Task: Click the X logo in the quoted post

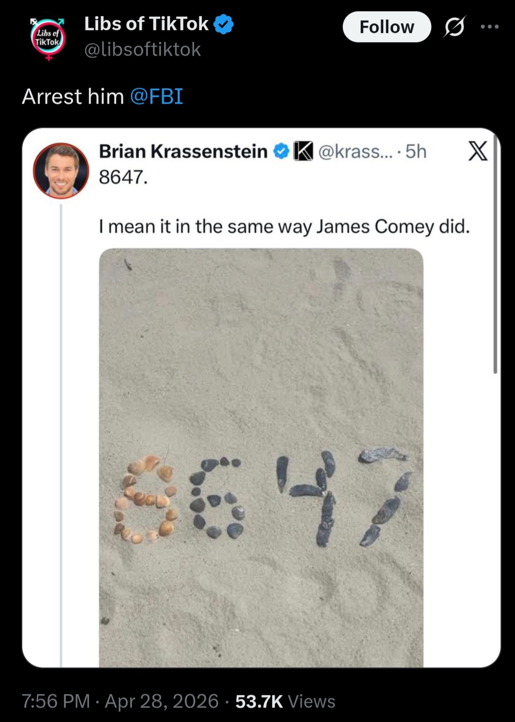Action: pyautogui.click(x=478, y=151)
